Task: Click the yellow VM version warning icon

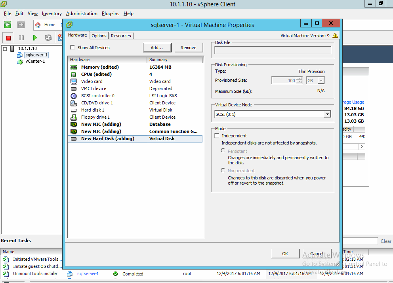Action: click(x=335, y=35)
